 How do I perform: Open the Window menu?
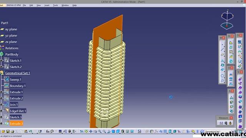pos(65,5)
